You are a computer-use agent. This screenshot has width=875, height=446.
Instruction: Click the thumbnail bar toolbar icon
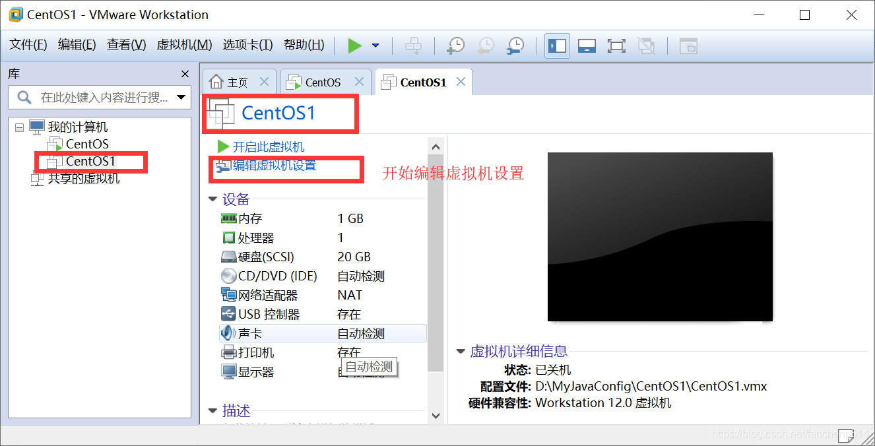pyautogui.click(x=587, y=46)
